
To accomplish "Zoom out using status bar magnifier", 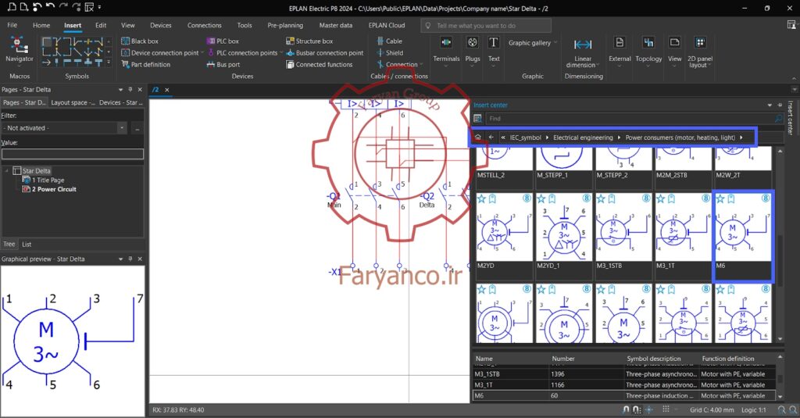I will pos(792,410).
